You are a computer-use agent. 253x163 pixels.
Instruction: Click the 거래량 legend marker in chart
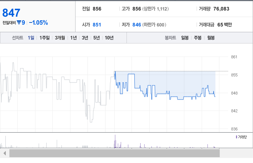pos(236,137)
